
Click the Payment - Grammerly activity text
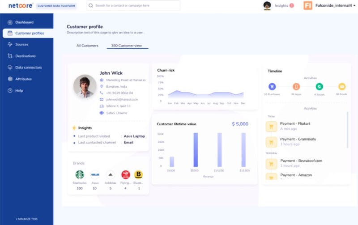[x=298, y=139]
